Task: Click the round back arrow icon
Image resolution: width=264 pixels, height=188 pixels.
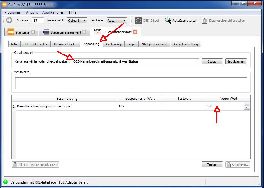Action: (9, 20)
